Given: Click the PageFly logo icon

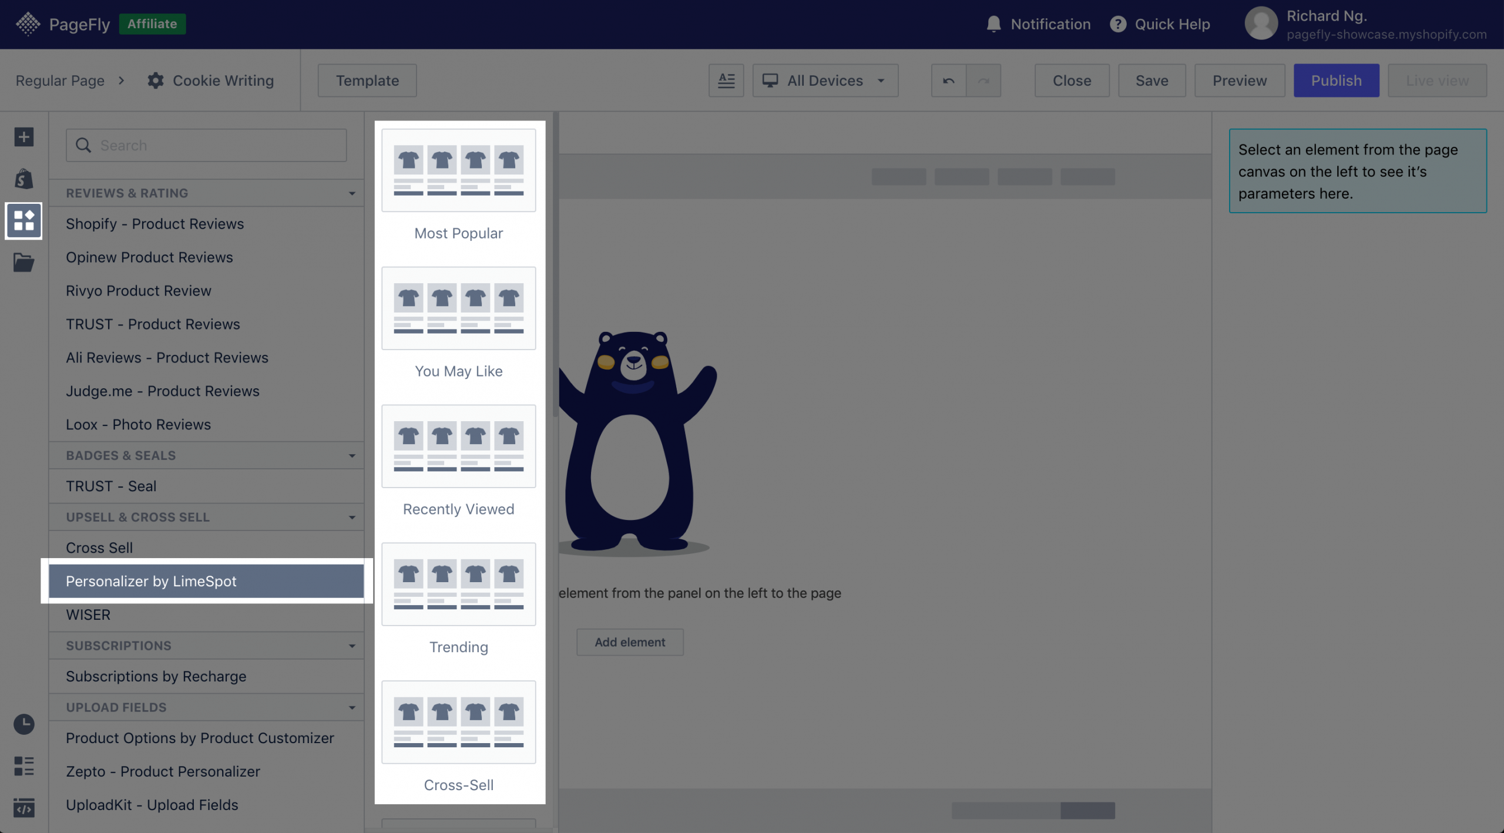Looking at the screenshot, I should tap(28, 24).
